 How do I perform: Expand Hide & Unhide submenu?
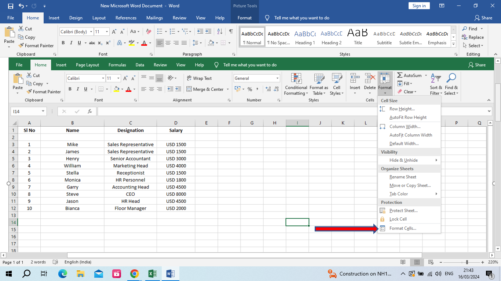tap(409, 160)
